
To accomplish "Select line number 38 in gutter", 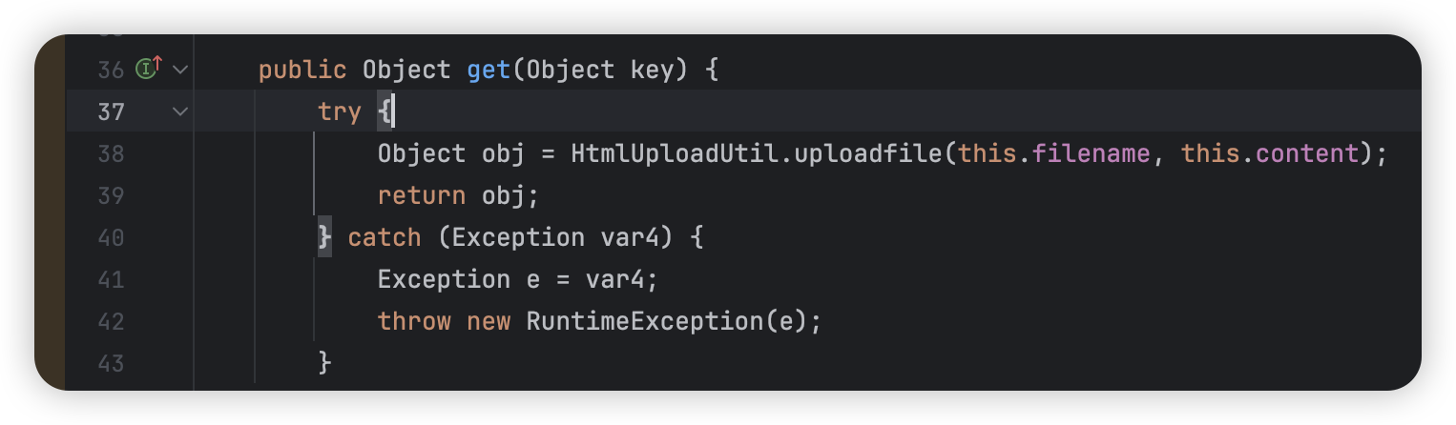I will [x=111, y=153].
